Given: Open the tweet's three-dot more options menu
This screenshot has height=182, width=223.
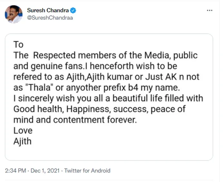Looking at the screenshot, I should coord(209,10).
